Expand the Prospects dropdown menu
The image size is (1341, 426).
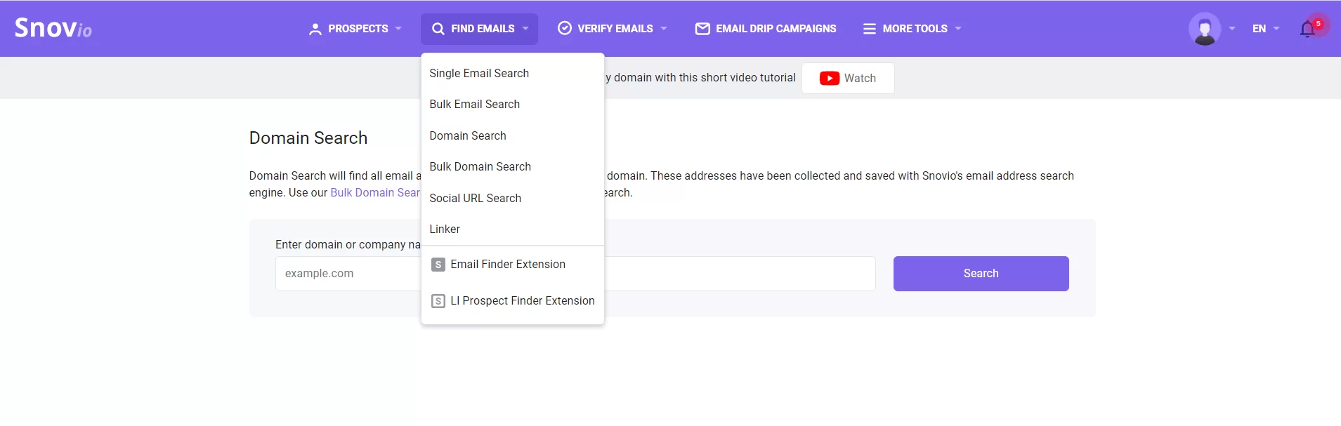tap(355, 29)
